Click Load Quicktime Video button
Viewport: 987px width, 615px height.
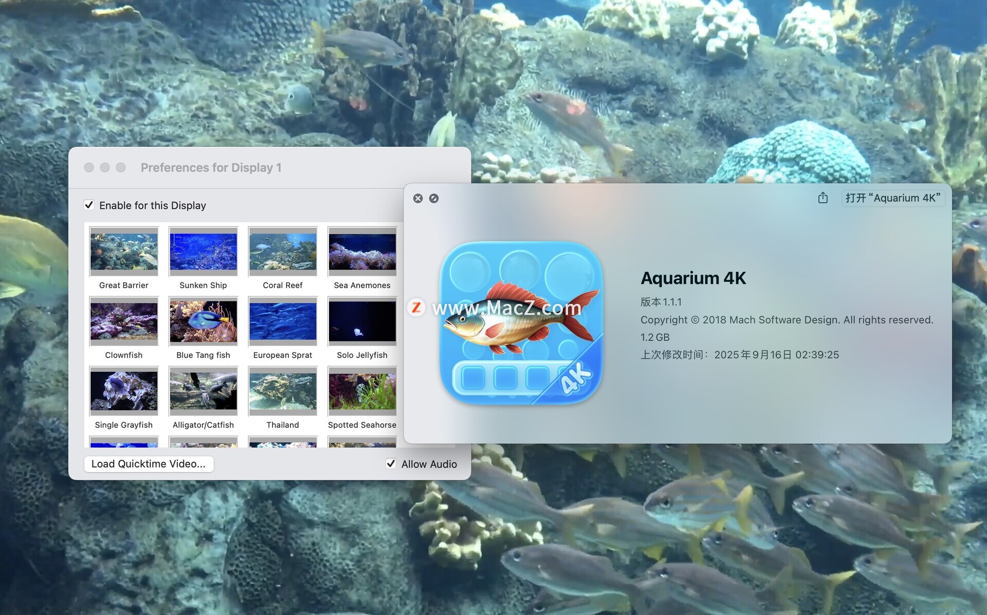(x=149, y=464)
